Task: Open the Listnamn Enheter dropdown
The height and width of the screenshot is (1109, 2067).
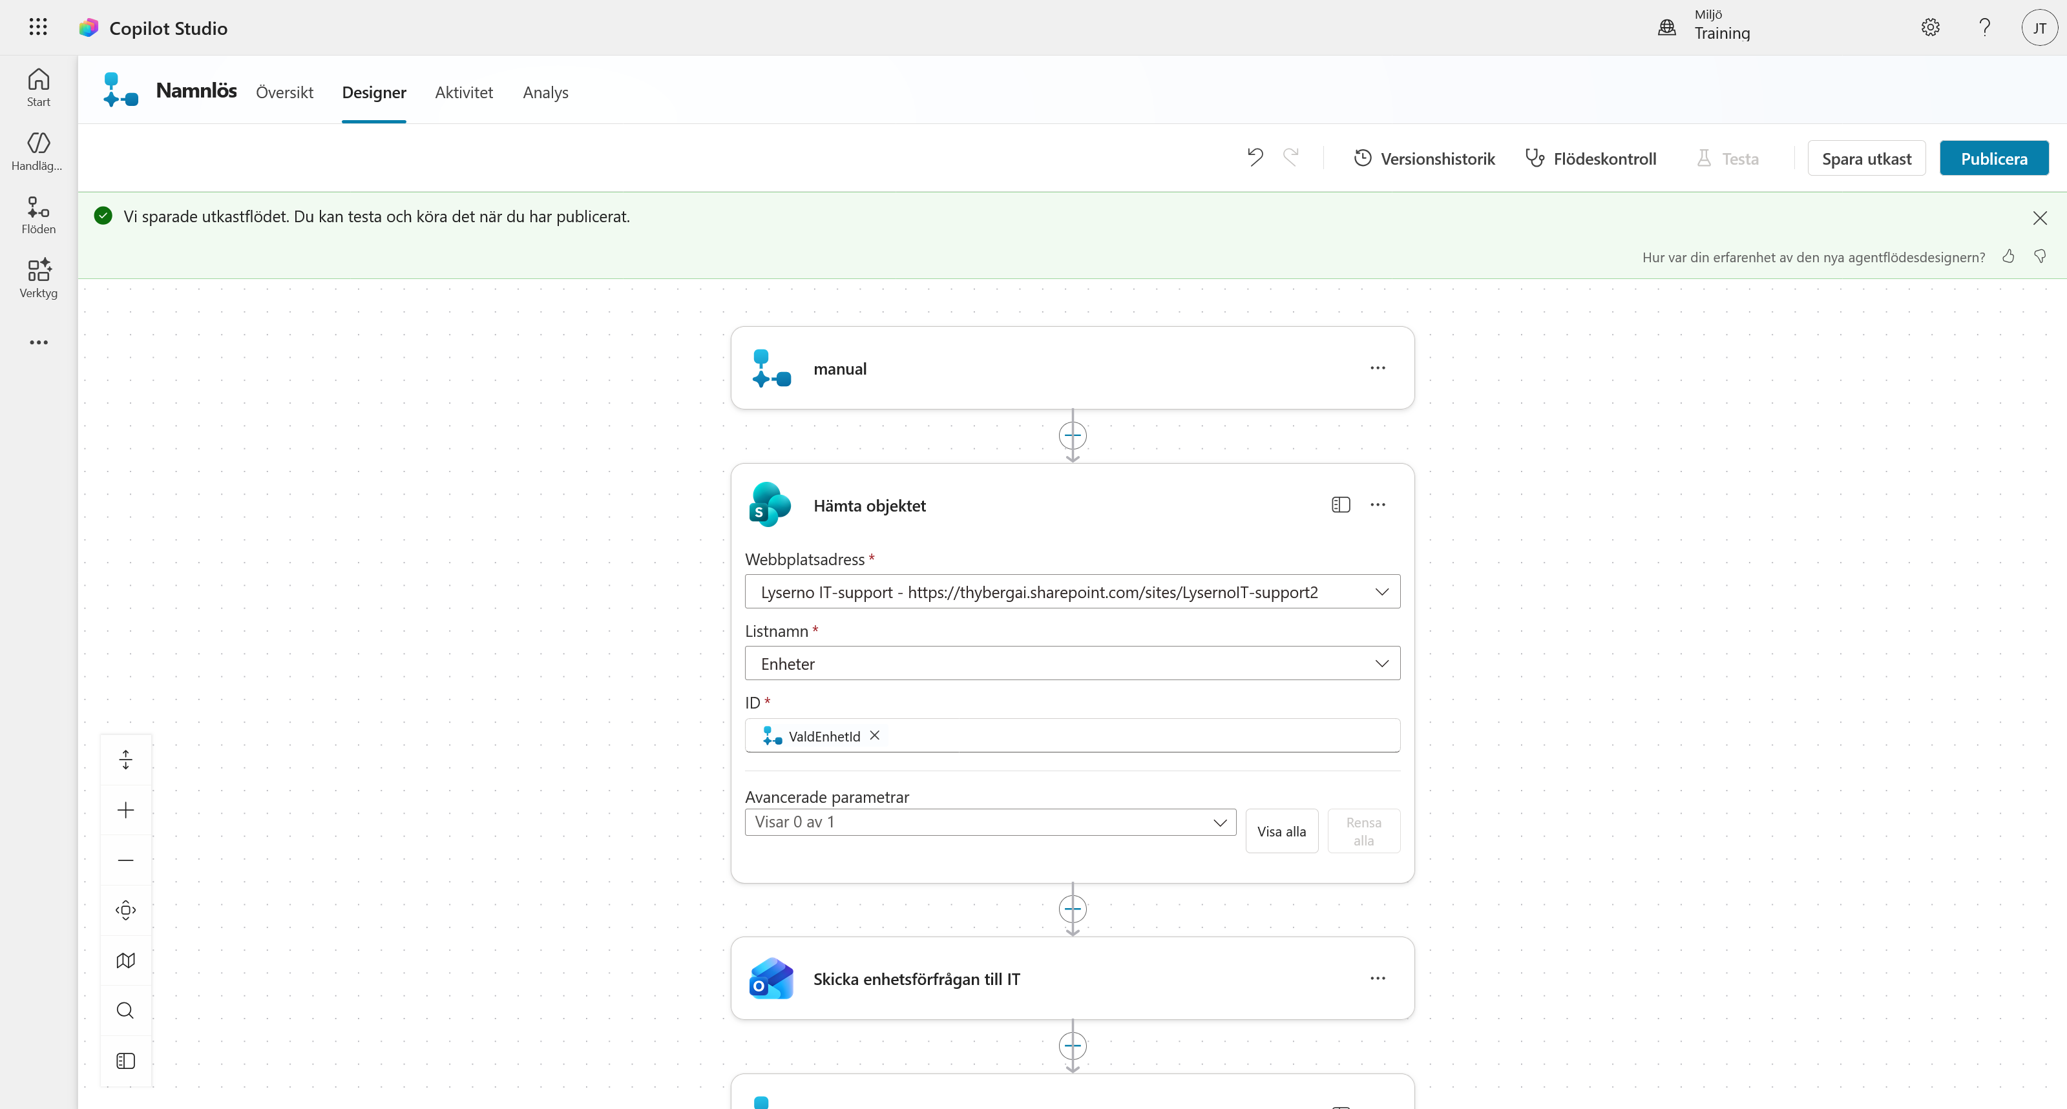Action: point(1073,663)
